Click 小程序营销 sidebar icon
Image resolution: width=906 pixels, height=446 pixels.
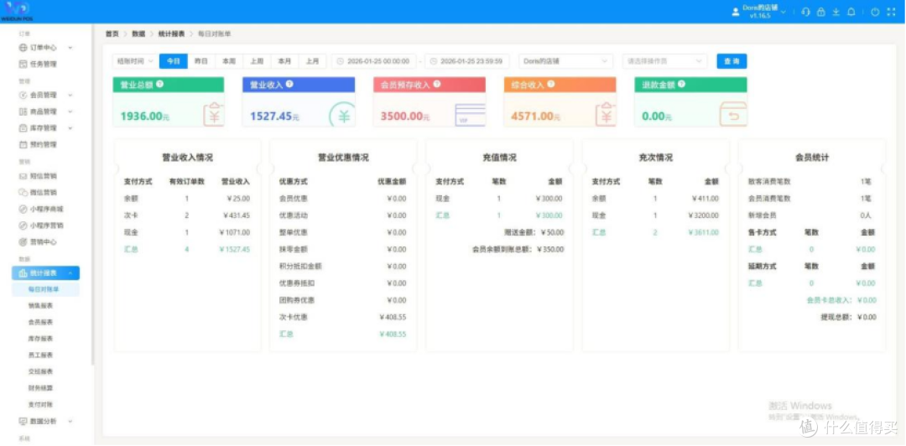(23, 226)
